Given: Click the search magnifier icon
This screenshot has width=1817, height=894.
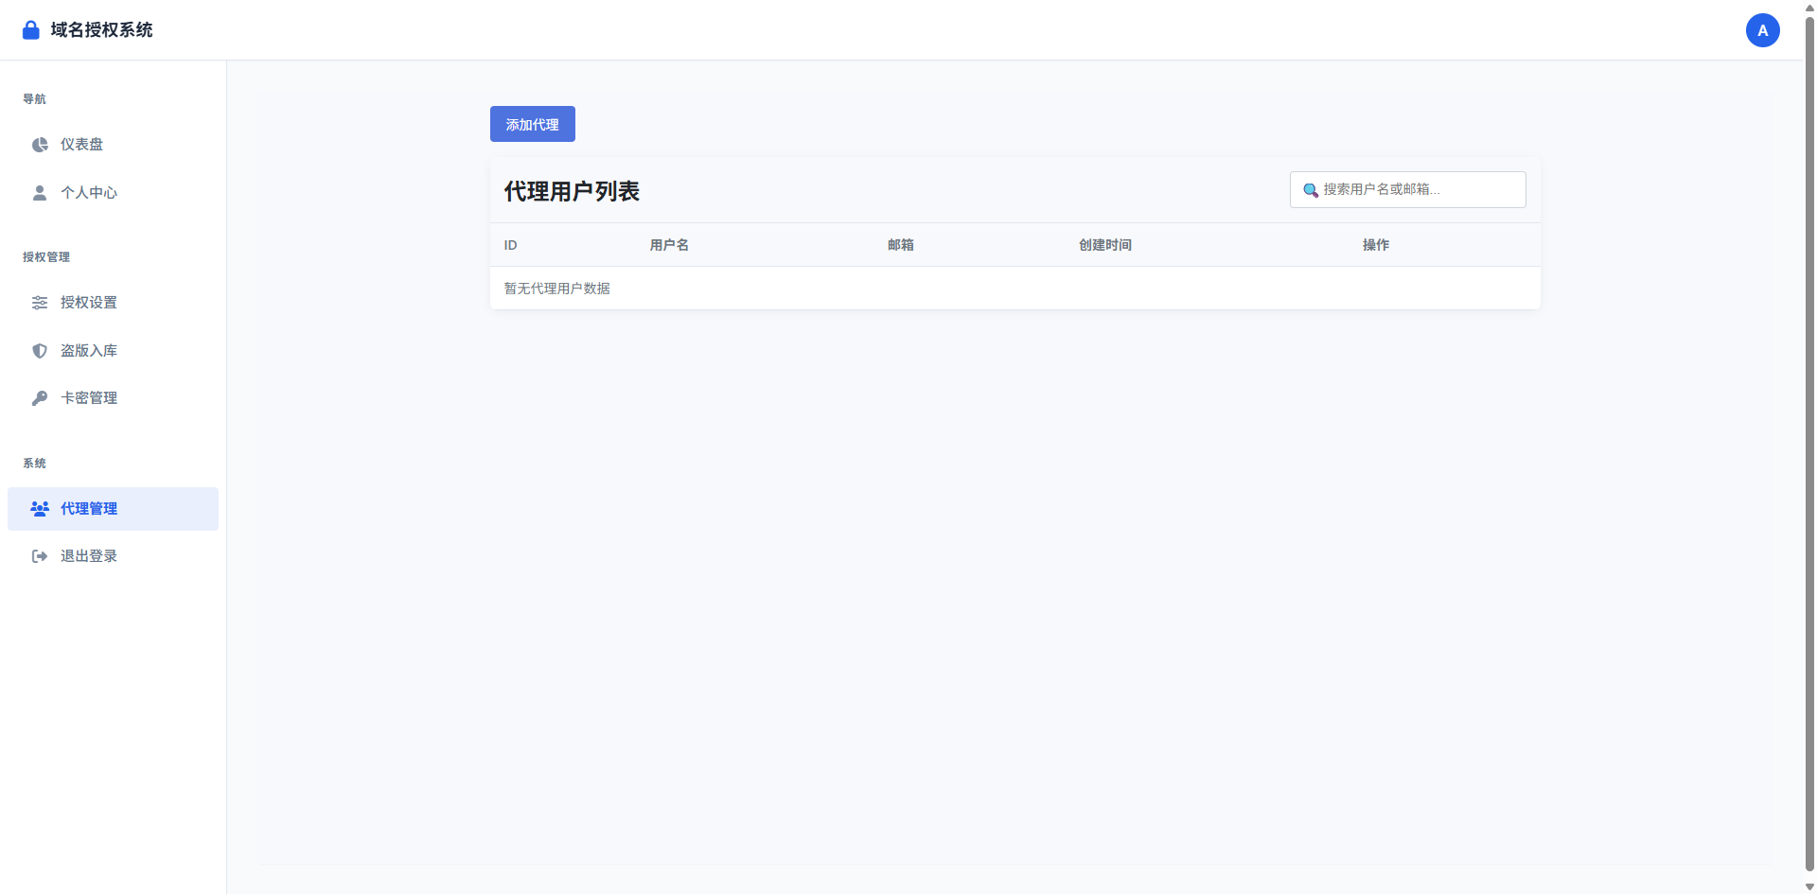Looking at the screenshot, I should [x=1311, y=189].
